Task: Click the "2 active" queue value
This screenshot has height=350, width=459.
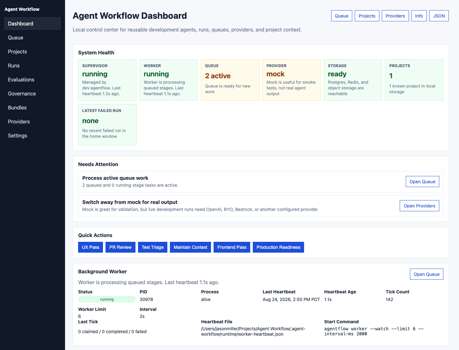Action: click(218, 76)
